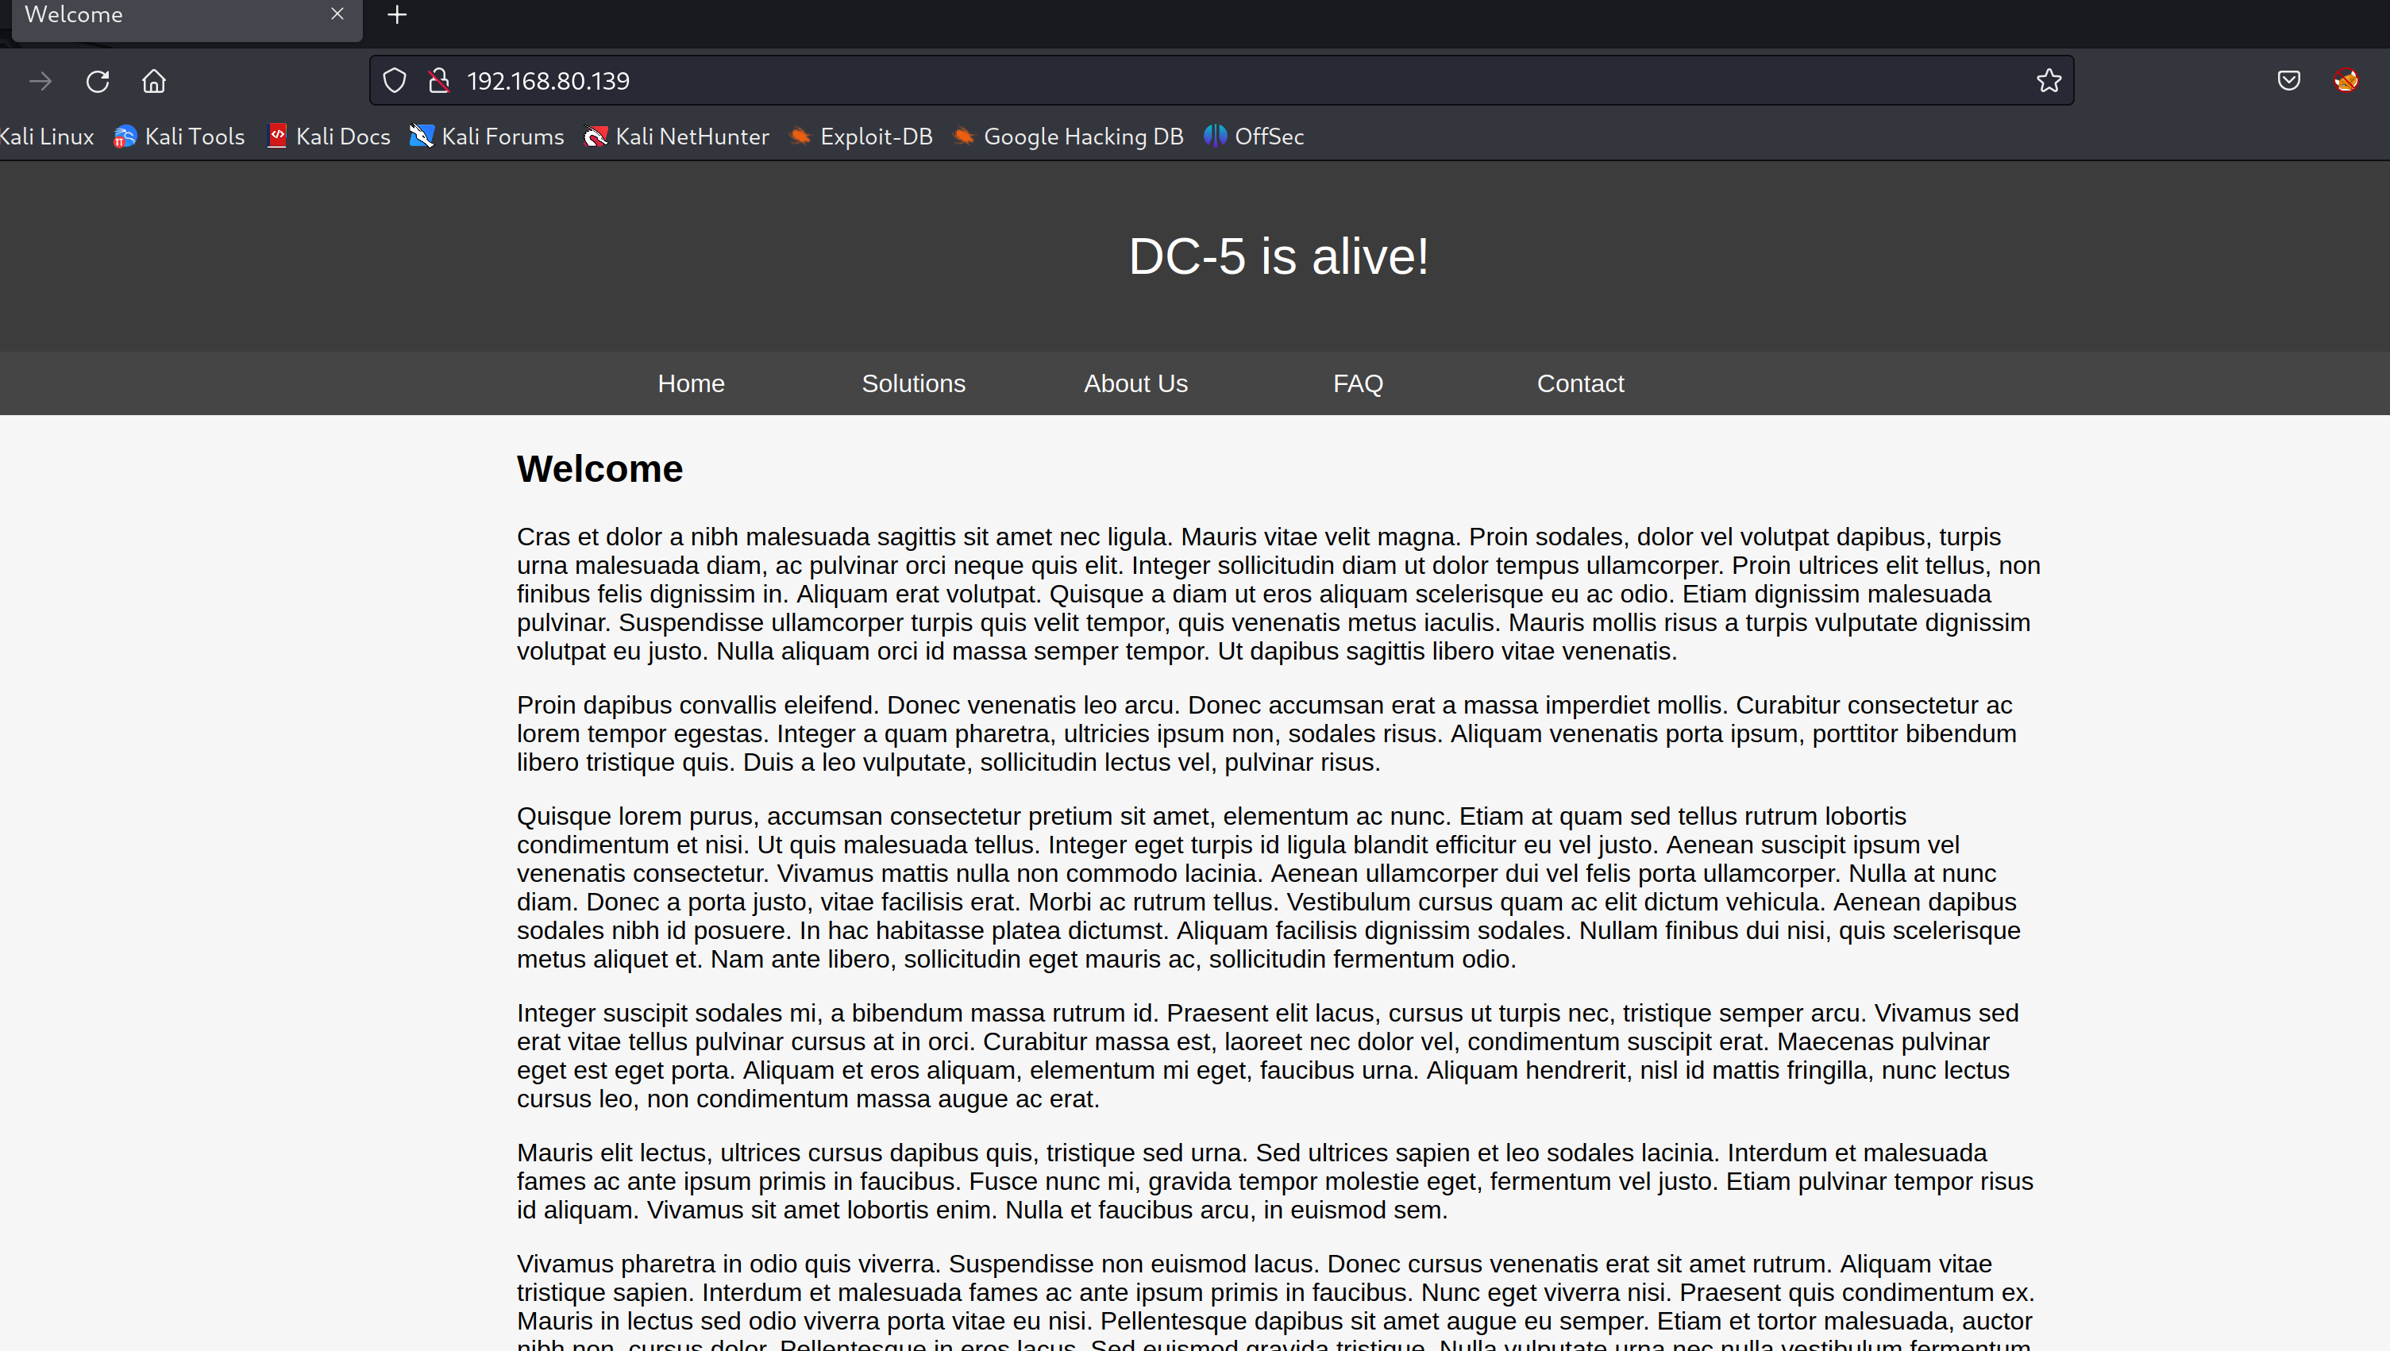Viewport: 2390px width, 1351px height.
Task: Open the Save to Pocket icon
Action: click(2289, 82)
